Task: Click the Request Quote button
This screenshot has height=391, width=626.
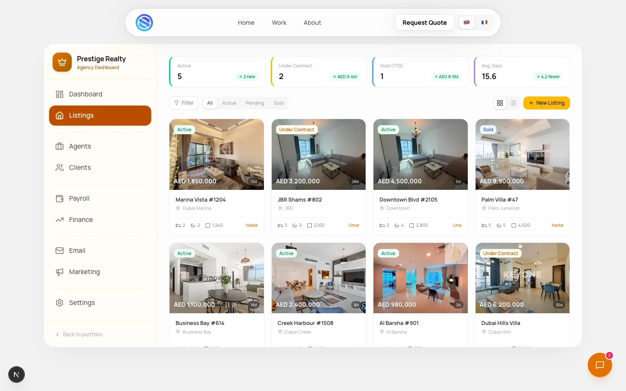Action: click(x=424, y=23)
